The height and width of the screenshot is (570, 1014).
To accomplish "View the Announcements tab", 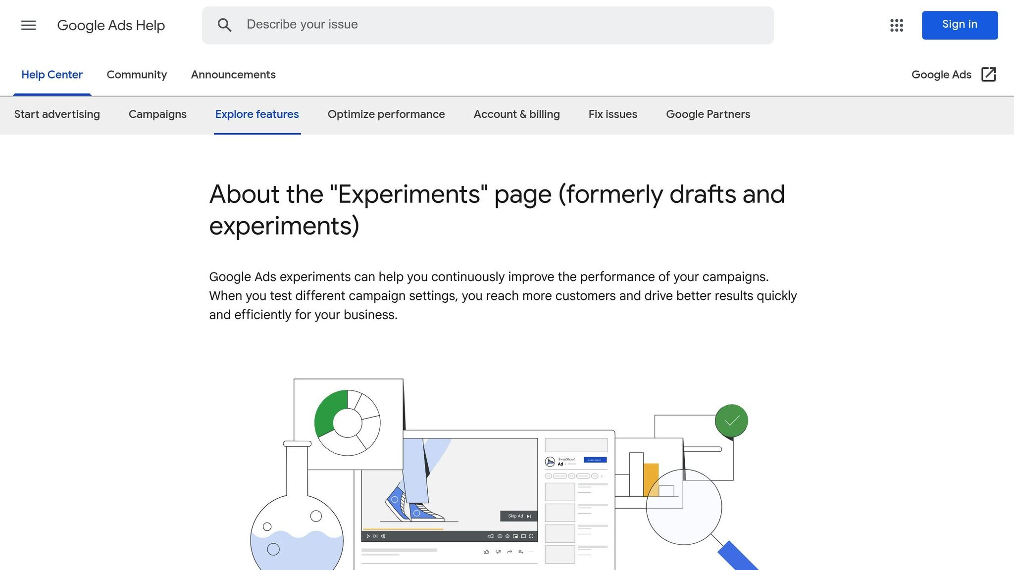I will (233, 74).
